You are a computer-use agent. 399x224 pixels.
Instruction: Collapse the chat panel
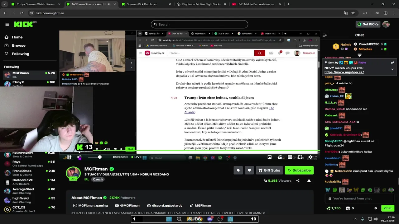tap(324, 35)
